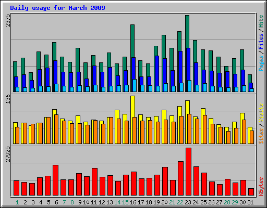Click day 12 on the x-axis
267x208 pixels.
(x=102, y=202)
